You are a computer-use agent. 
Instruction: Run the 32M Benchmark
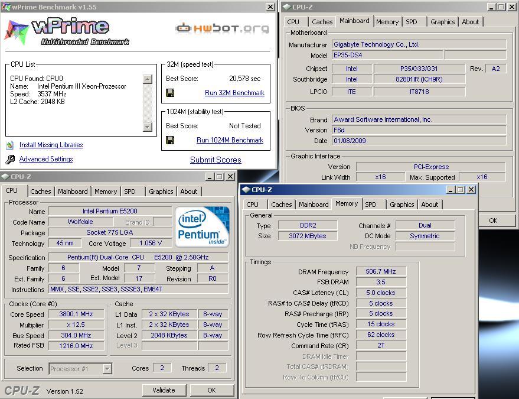[234, 93]
